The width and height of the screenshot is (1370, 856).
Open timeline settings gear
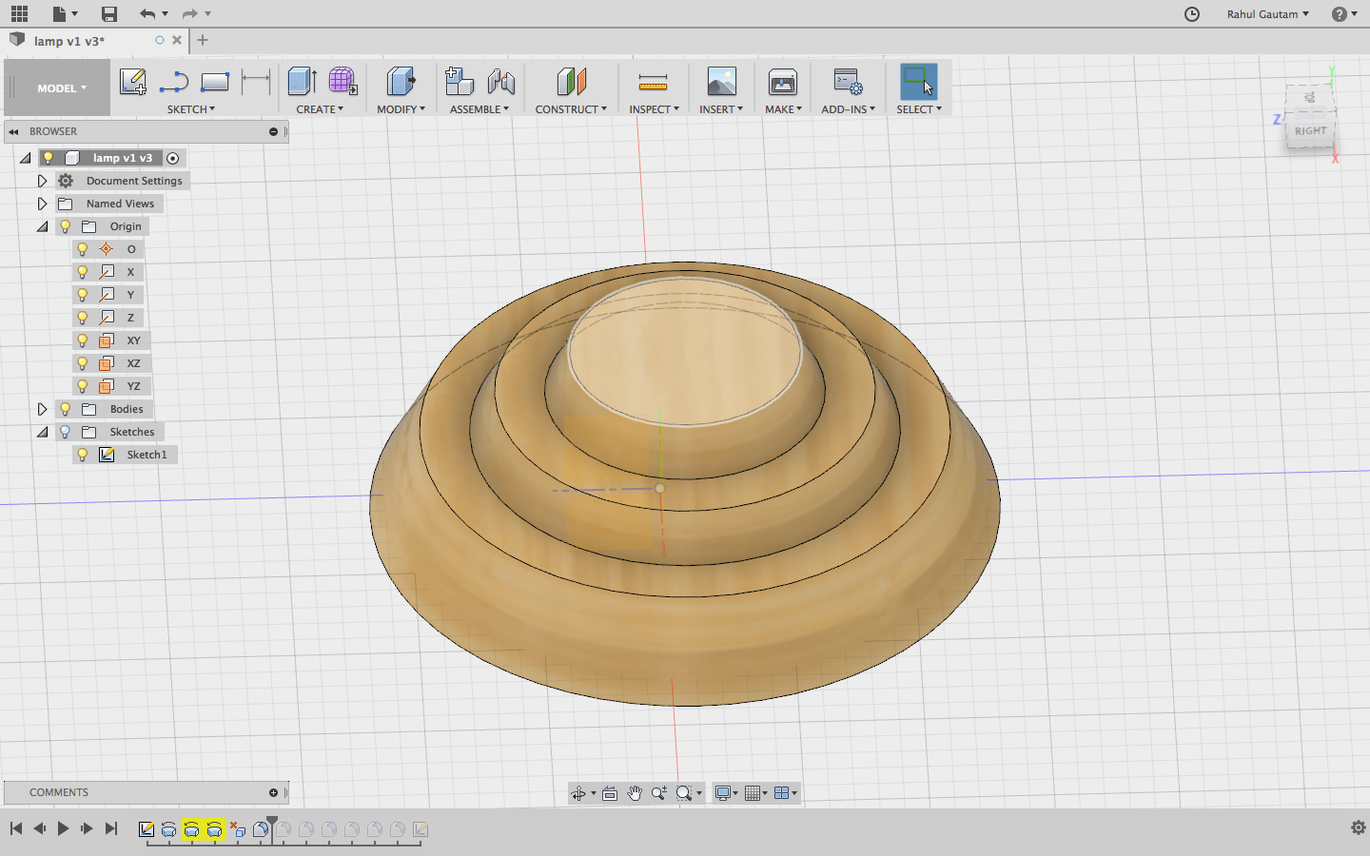1359,827
